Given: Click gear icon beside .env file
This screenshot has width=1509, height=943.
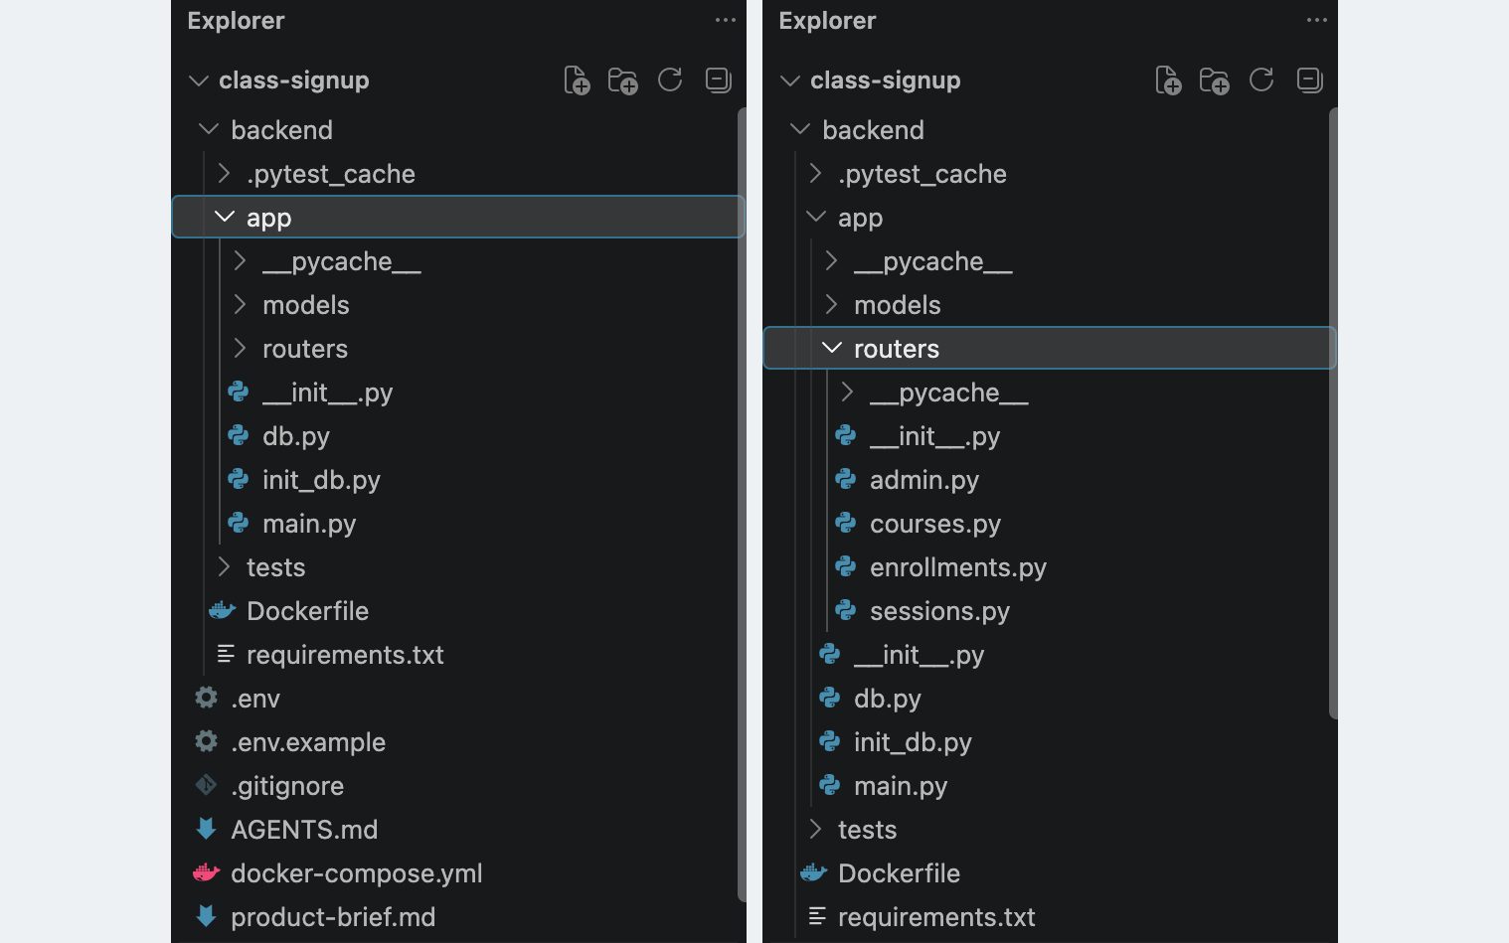Looking at the screenshot, I should click(x=206, y=699).
